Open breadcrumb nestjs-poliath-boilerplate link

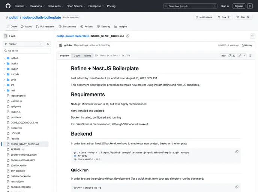(73, 36)
